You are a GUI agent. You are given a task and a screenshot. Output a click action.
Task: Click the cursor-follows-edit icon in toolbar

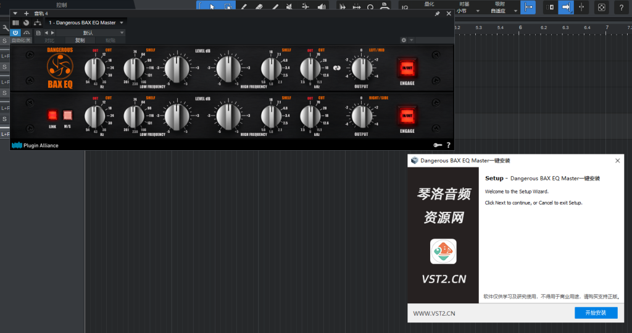point(581,7)
